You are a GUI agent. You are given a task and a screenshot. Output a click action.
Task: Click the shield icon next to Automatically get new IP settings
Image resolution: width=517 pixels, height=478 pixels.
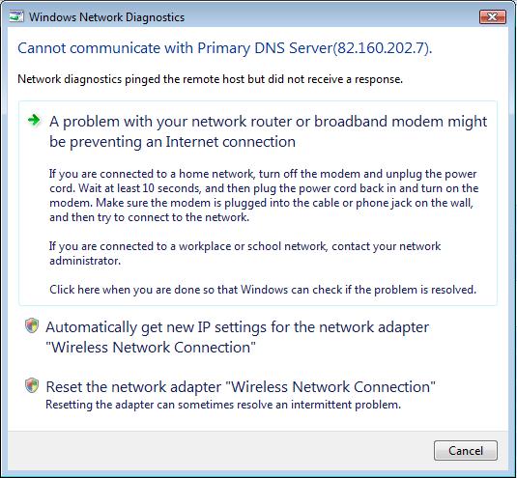[32, 325]
